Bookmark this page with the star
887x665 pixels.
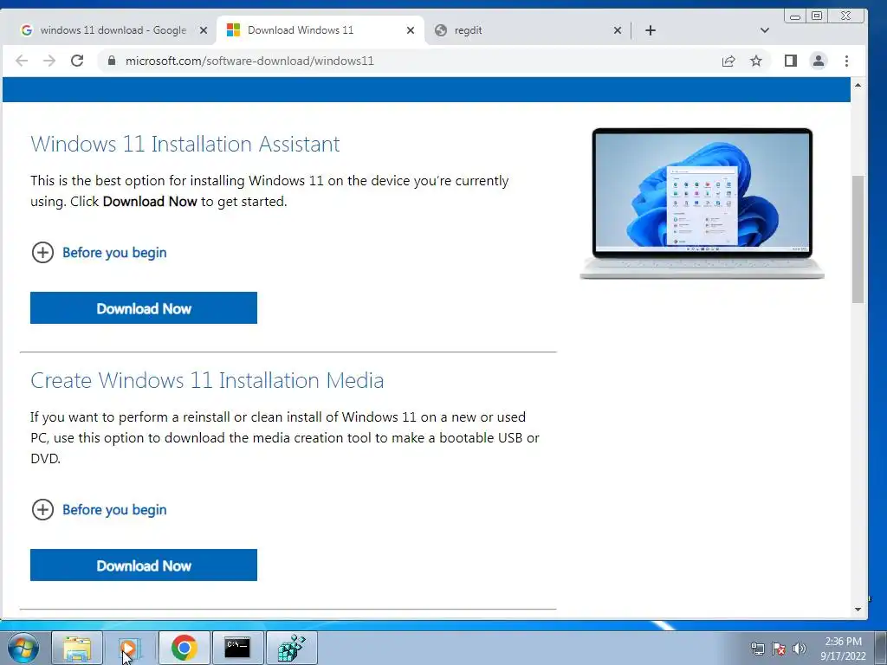pos(755,61)
